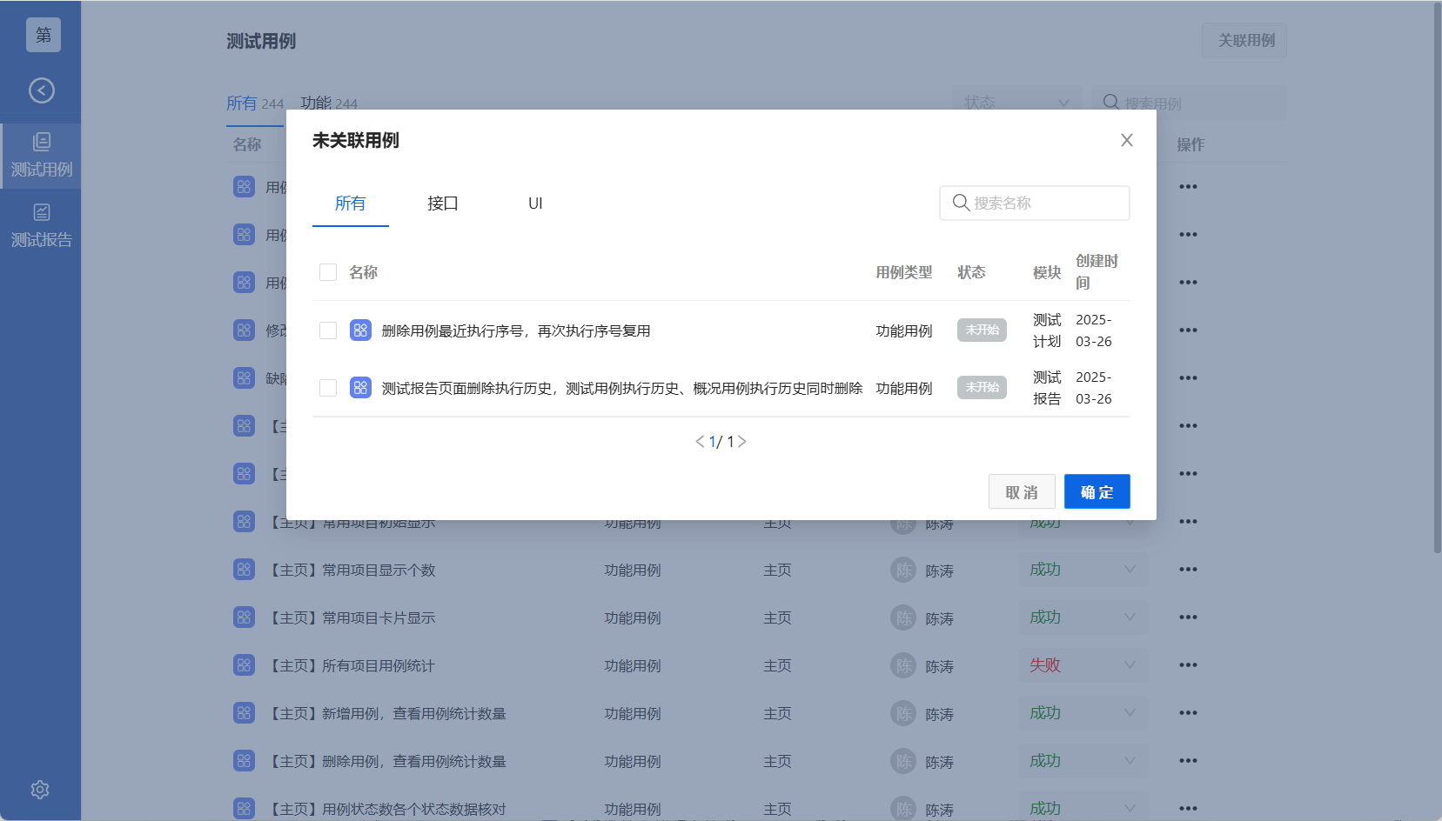Click the case icon for 测试报告页面删除执行历史 row
The width and height of the screenshot is (1442, 821).
tap(360, 388)
